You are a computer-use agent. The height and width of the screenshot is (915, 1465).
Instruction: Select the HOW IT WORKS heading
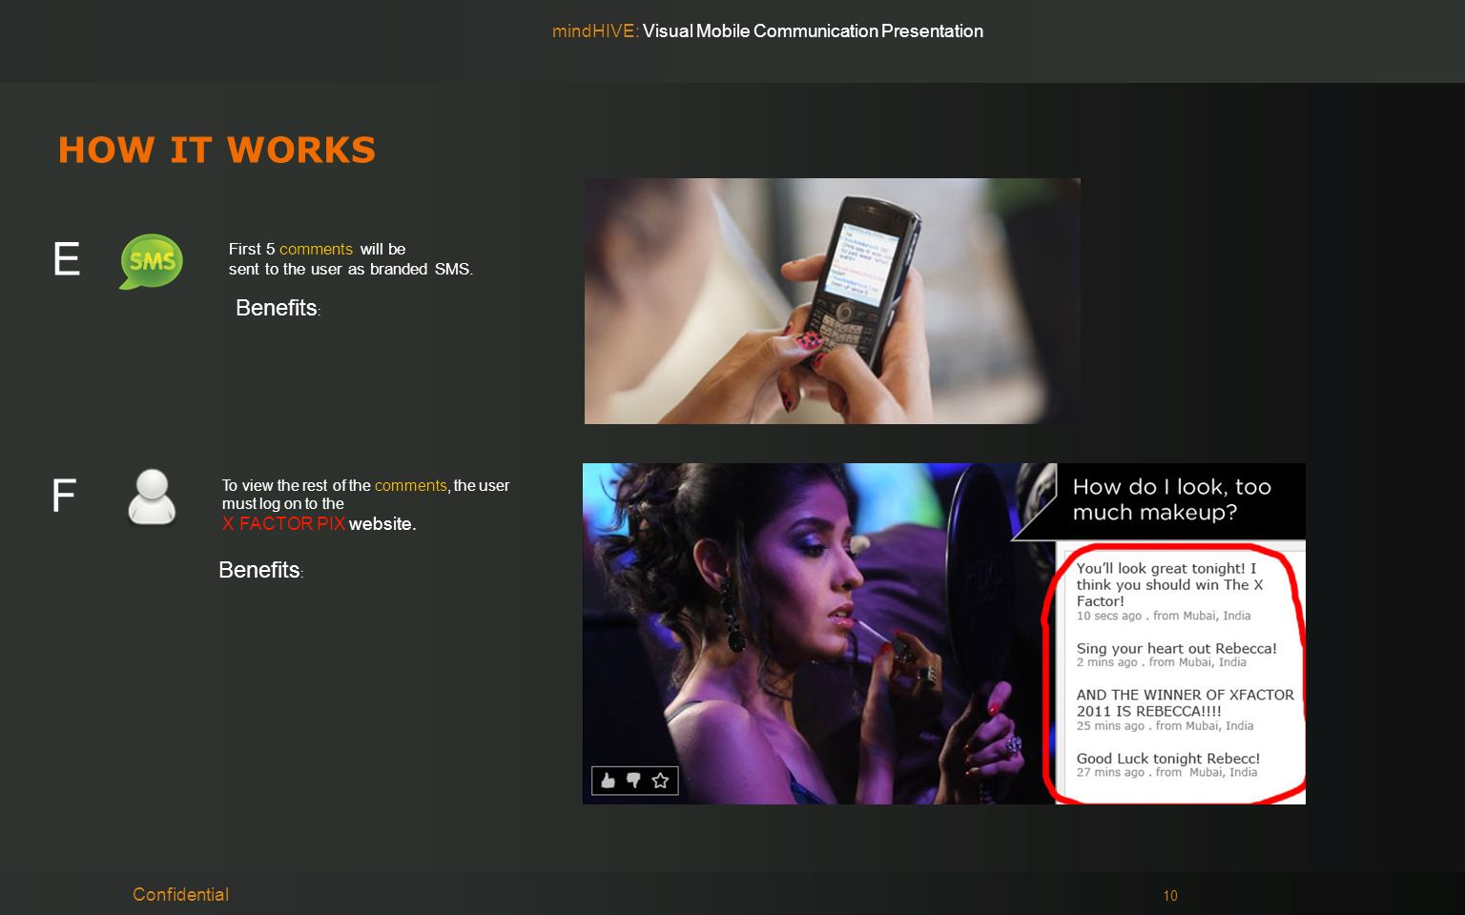coord(217,150)
